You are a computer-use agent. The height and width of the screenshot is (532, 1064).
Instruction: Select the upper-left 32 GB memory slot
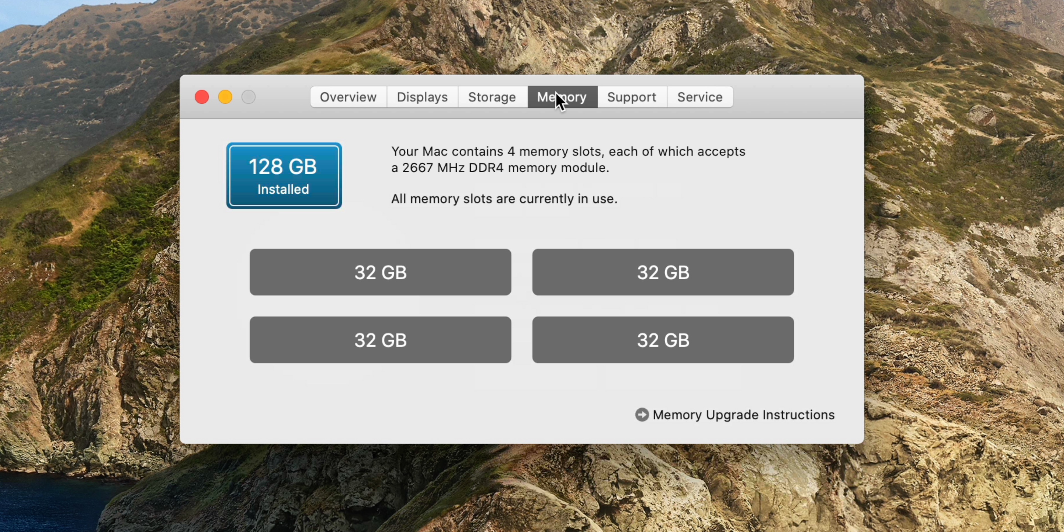click(x=380, y=272)
